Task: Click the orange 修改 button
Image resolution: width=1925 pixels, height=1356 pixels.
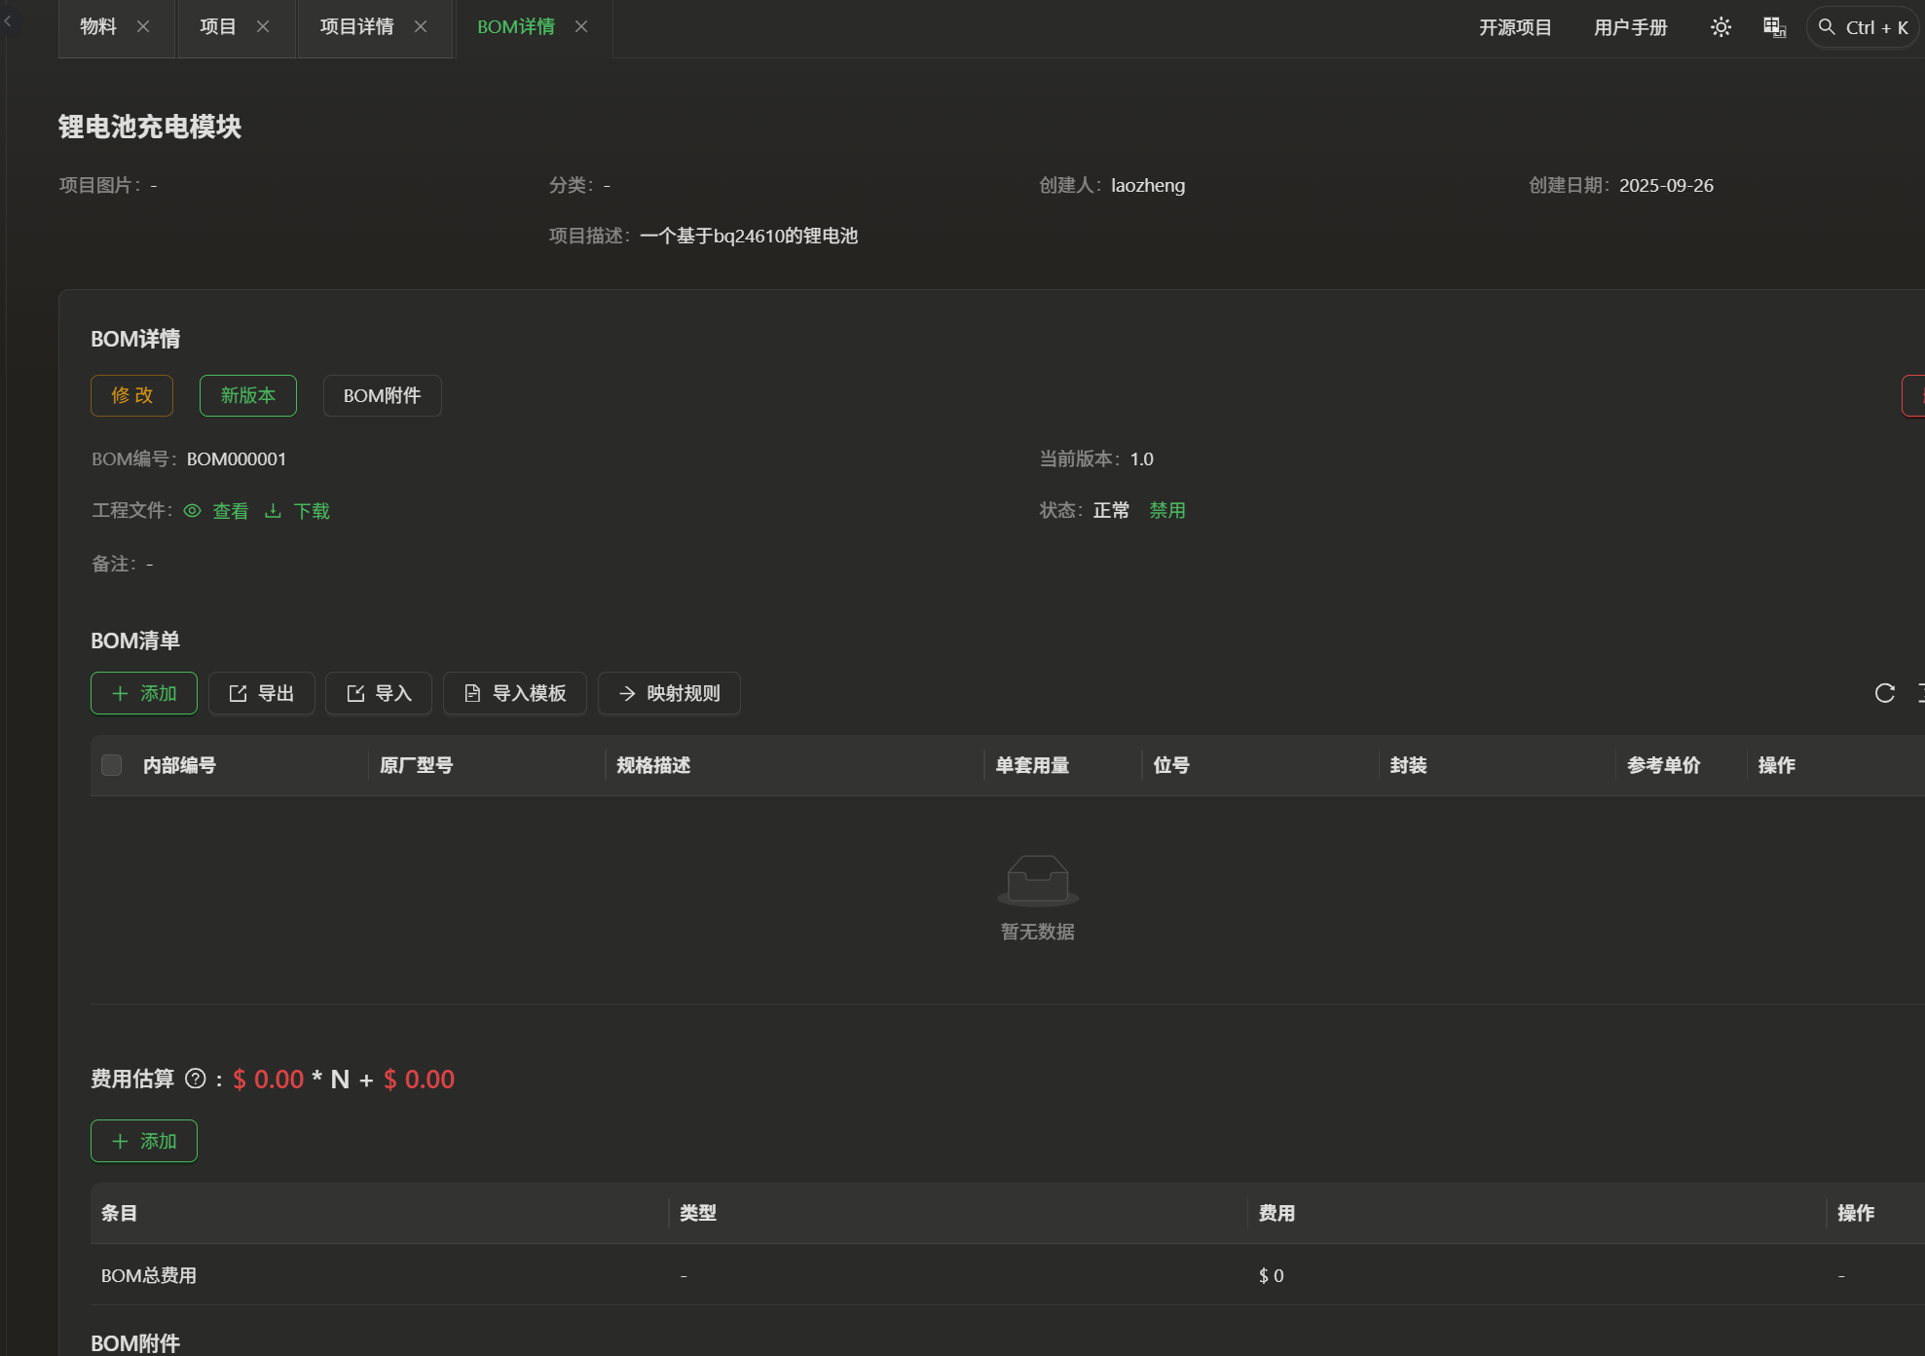Action: [x=131, y=395]
